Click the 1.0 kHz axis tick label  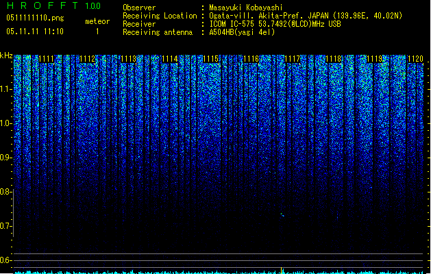point(5,123)
